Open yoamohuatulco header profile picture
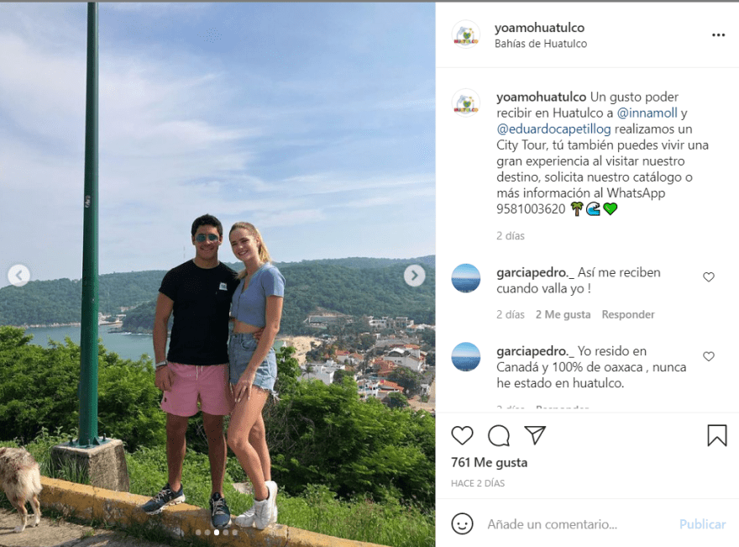Image resolution: width=739 pixels, height=547 pixels. pos(465,35)
